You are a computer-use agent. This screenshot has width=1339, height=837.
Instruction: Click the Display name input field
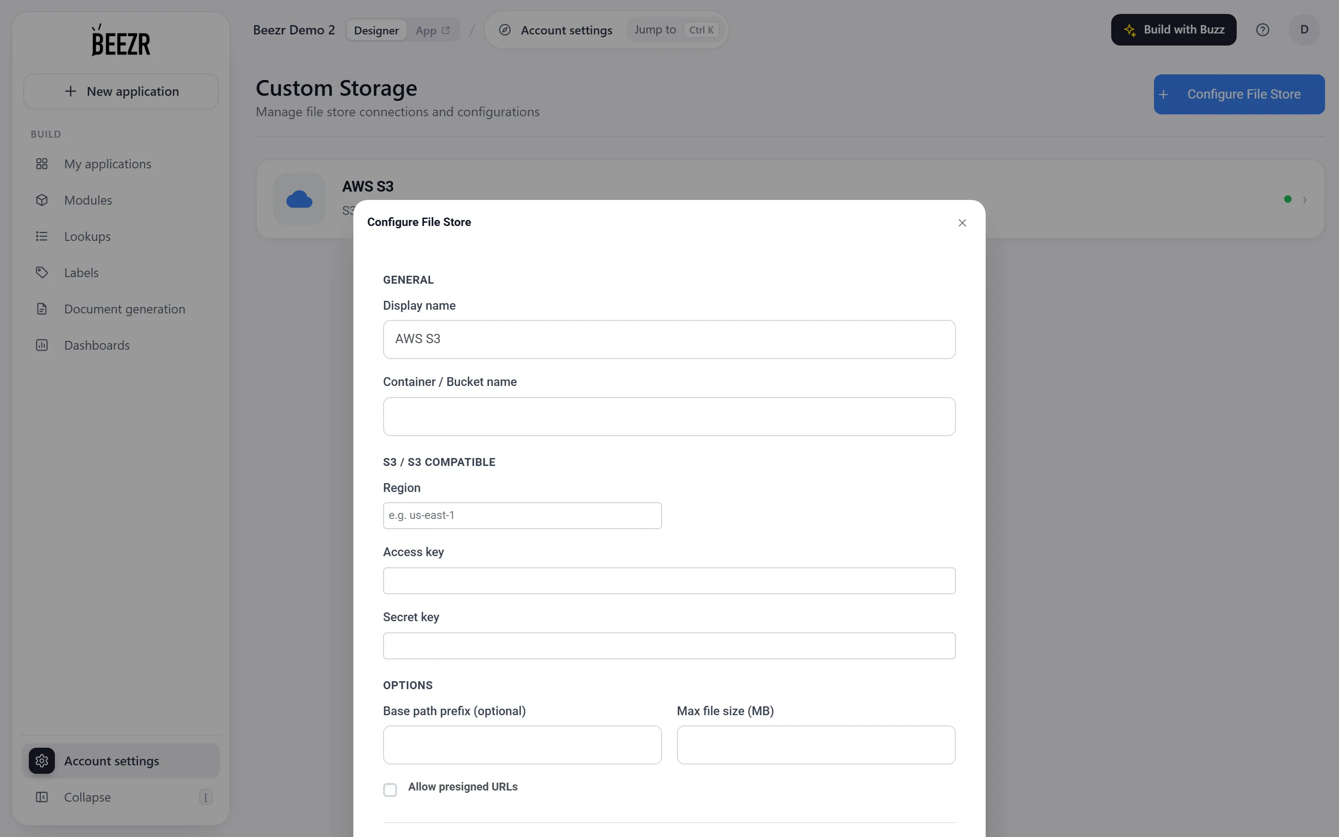[x=669, y=339]
